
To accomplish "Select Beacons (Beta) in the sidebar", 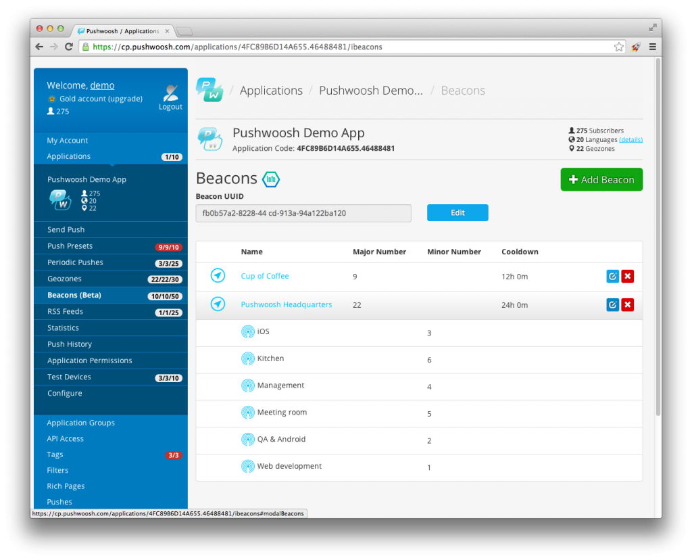I will tap(74, 295).
